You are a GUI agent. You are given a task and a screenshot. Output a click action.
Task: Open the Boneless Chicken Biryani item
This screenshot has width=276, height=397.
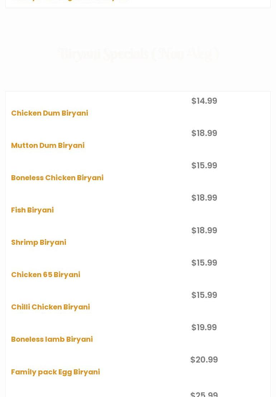[x=57, y=178]
